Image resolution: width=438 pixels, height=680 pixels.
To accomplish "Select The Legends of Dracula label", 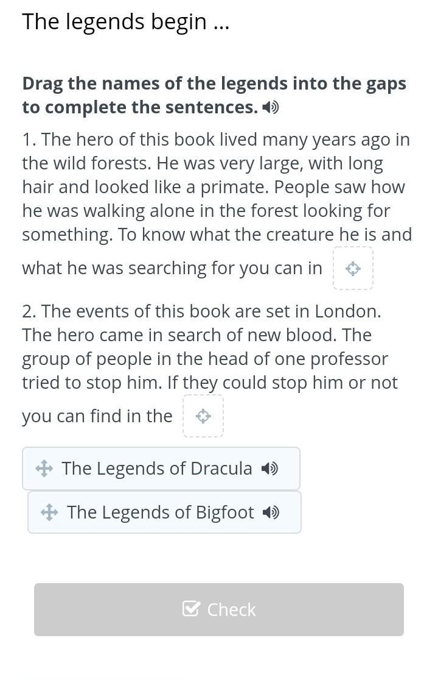I will coord(157,469).
